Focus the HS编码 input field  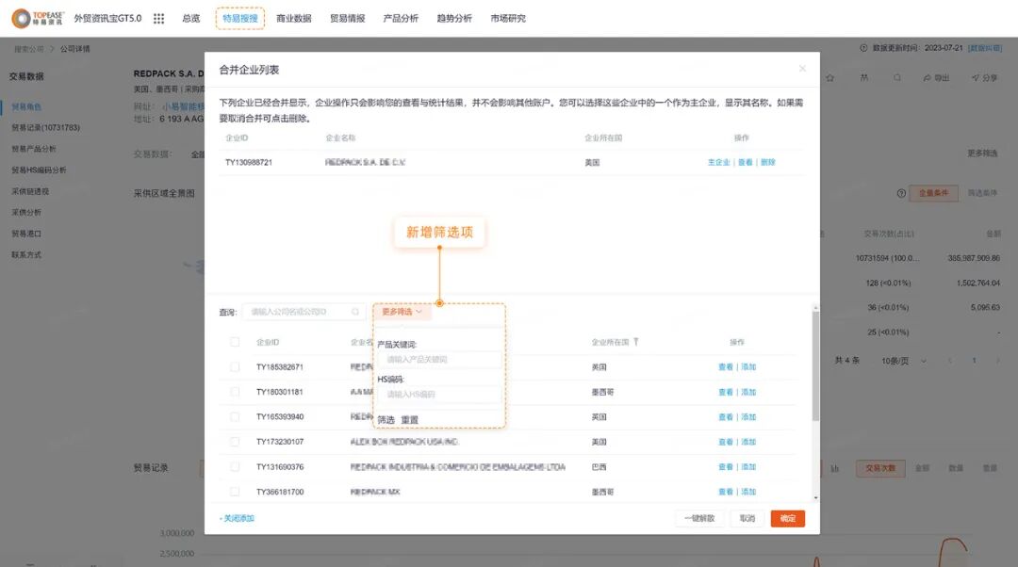click(440, 395)
